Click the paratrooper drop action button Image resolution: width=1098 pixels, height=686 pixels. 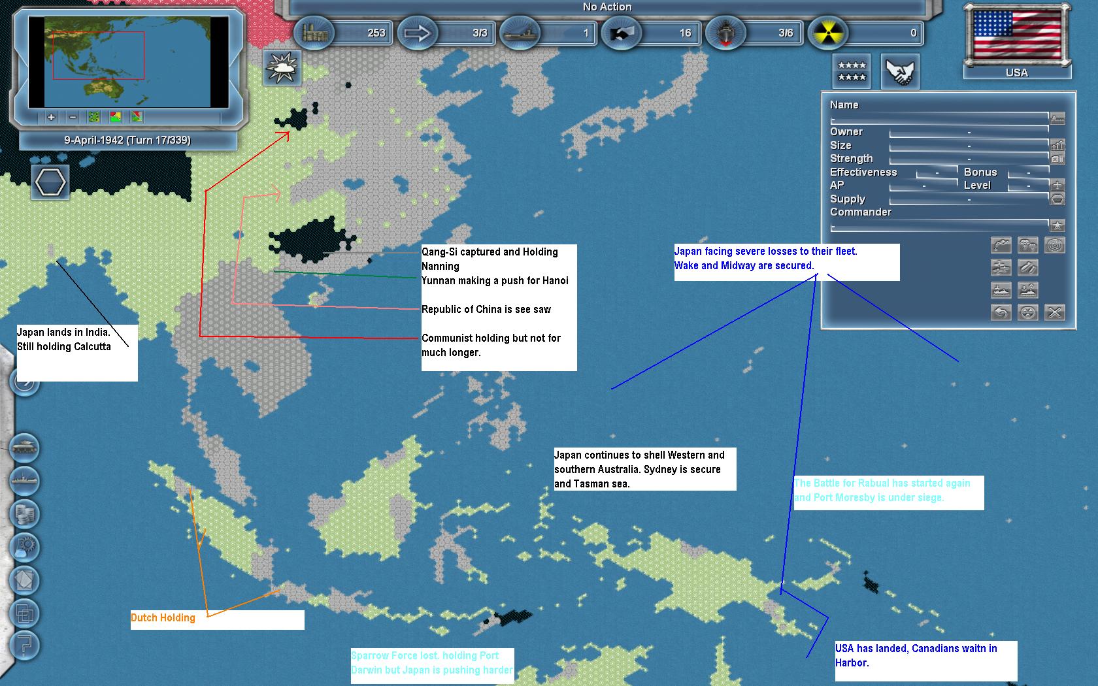1028,246
